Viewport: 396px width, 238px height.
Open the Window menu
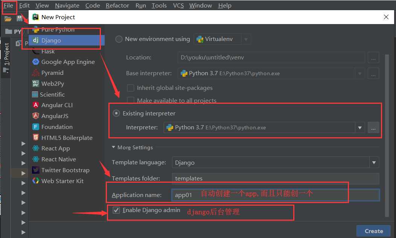pos(201,5)
